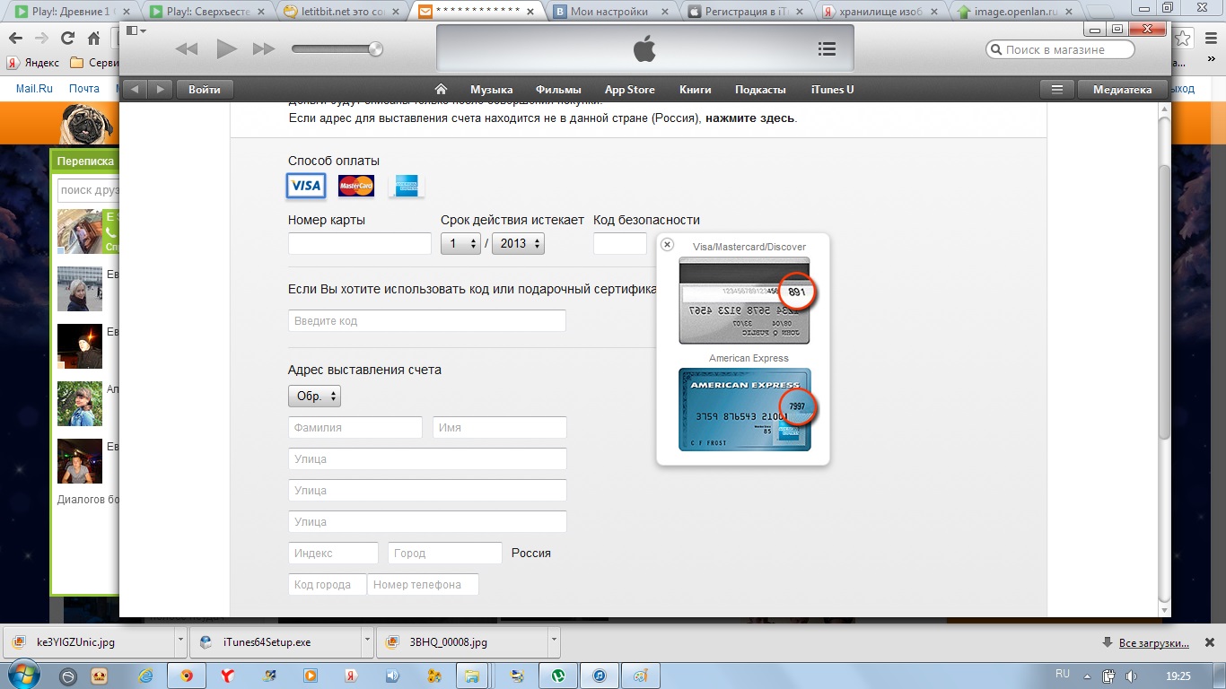Image resolution: width=1226 pixels, height=689 pixels.
Task: Click the Номер телефона field
Action: pyautogui.click(x=423, y=585)
